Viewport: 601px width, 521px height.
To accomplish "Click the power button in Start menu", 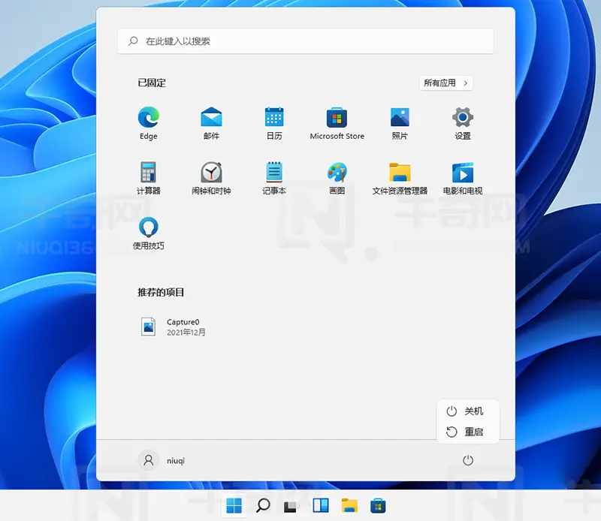I will coord(467,460).
